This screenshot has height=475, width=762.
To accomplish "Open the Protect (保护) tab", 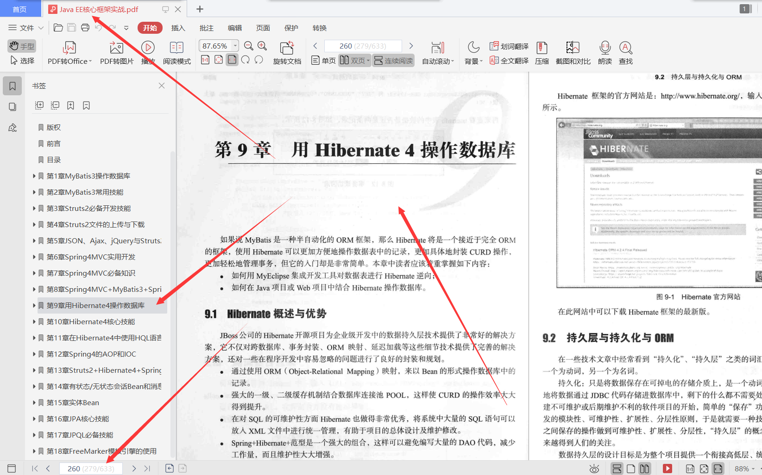I will point(291,28).
